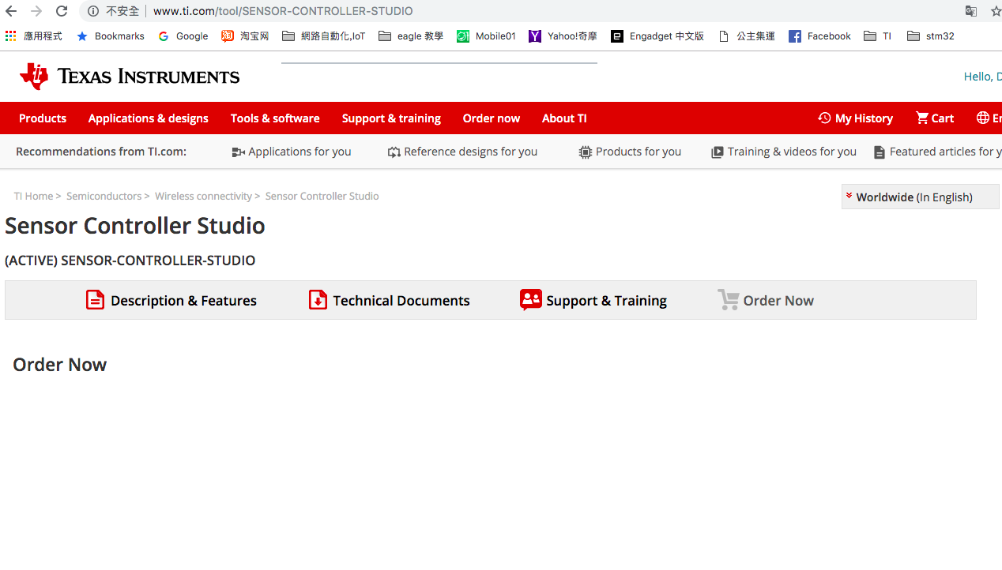Click the browser address bar URL
Image resolution: width=1002 pixels, height=570 pixels.
click(x=283, y=11)
